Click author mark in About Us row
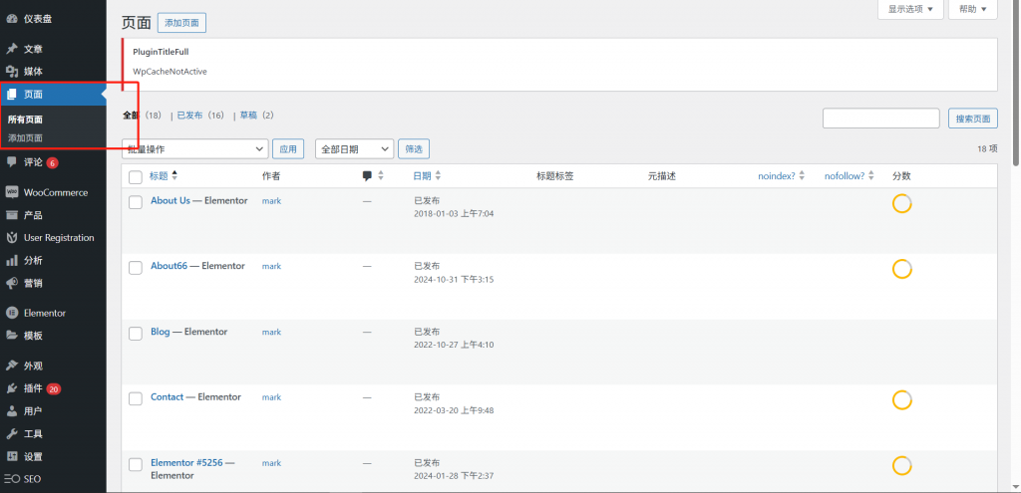1021x493 pixels. (x=271, y=201)
